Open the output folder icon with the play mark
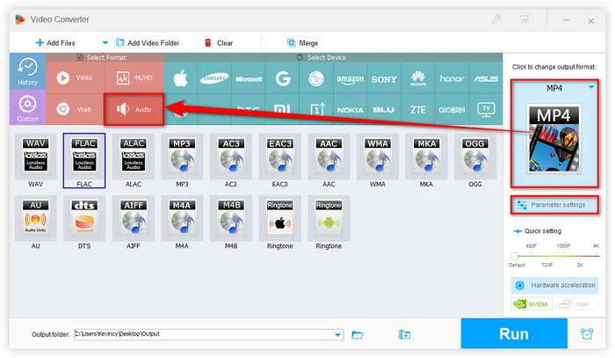615x358 pixels. tap(404, 334)
